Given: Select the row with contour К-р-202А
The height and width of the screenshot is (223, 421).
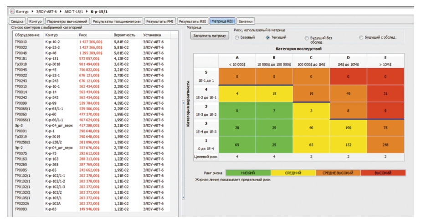Looking at the screenshot, I should [91, 204].
